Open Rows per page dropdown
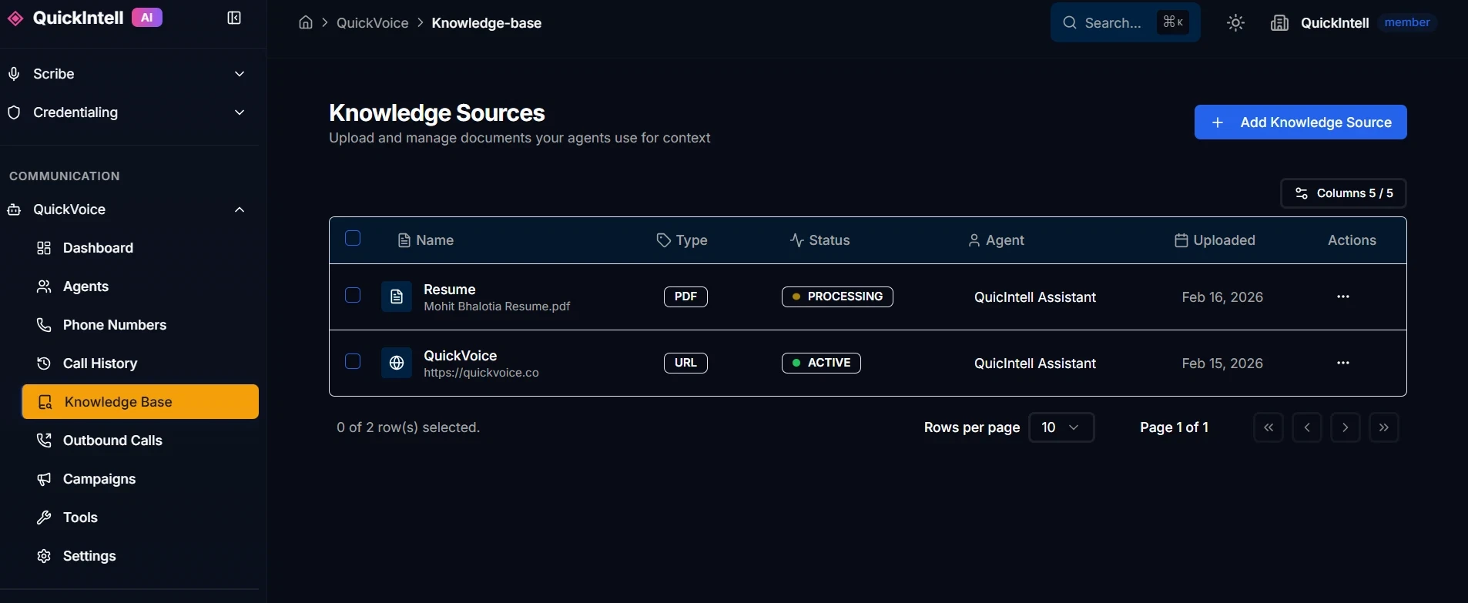This screenshot has height=603, width=1468. pyautogui.click(x=1061, y=427)
